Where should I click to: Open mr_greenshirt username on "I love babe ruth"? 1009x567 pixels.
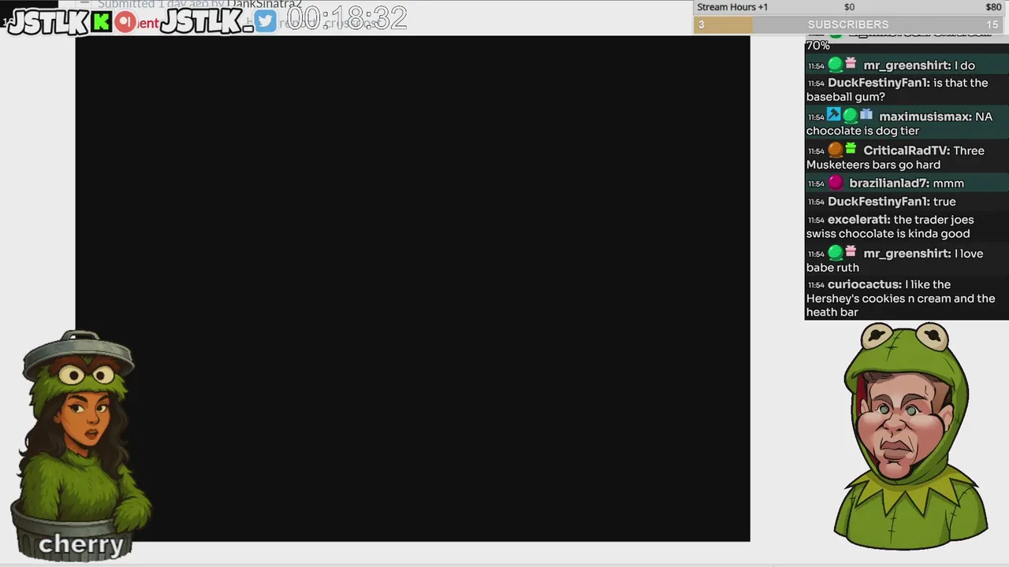pyautogui.click(x=908, y=254)
